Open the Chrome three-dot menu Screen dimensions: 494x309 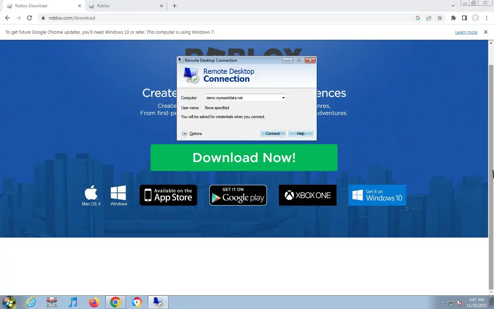click(x=486, y=18)
